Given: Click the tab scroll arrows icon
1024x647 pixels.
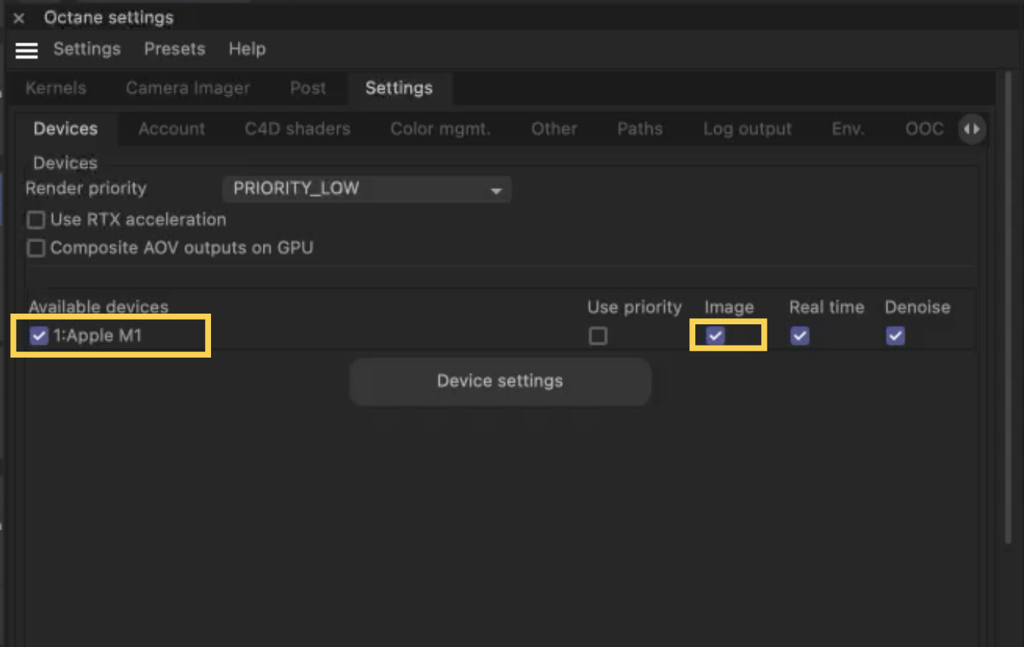Looking at the screenshot, I should (972, 129).
